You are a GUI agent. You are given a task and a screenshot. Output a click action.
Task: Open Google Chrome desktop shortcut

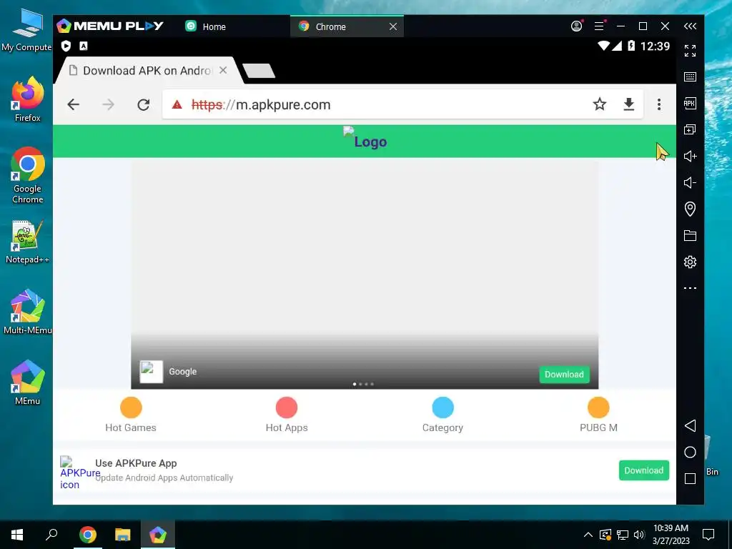tap(28, 175)
